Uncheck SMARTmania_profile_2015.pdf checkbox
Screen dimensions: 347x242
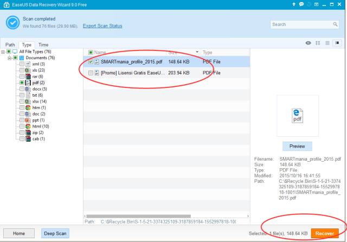(91, 62)
